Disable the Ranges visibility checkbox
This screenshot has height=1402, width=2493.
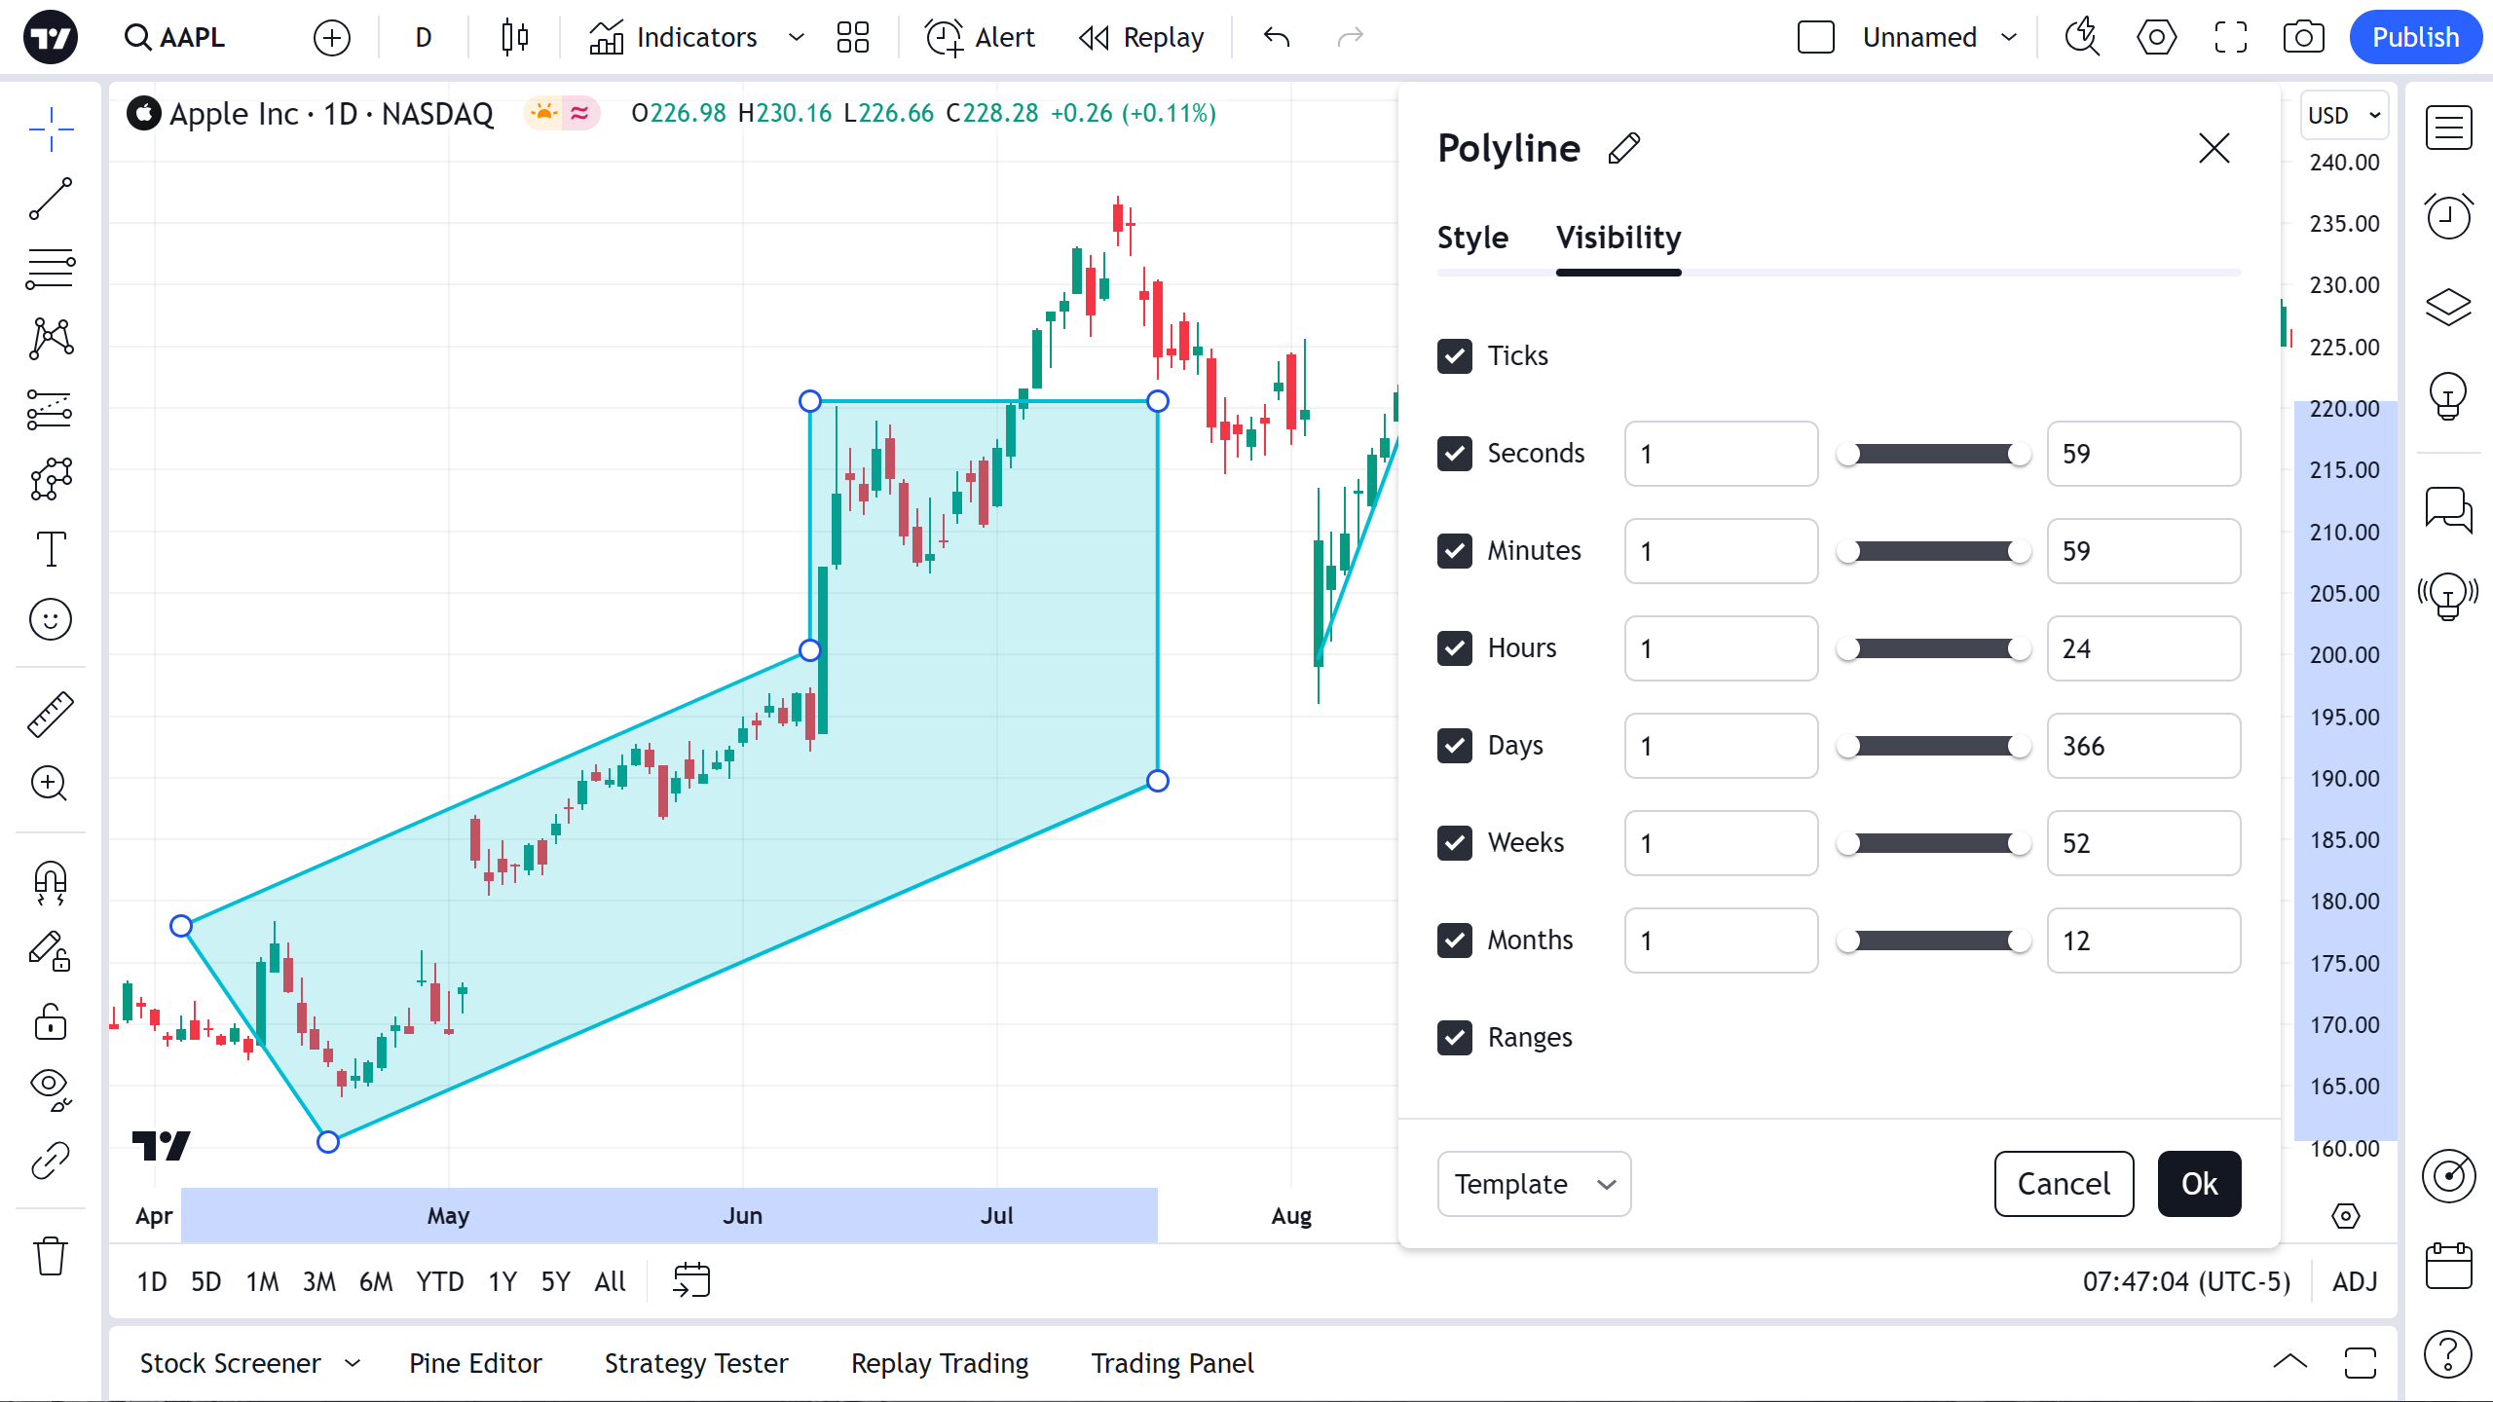coord(1455,1038)
